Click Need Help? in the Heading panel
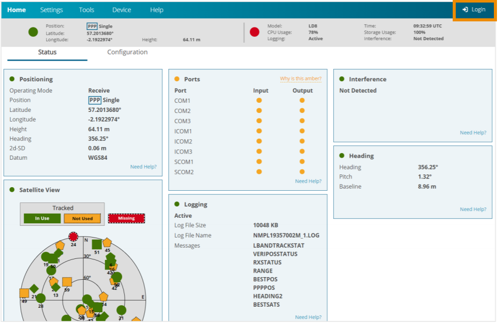The height and width of the screenshot is (326, 500). pos(473,209)
